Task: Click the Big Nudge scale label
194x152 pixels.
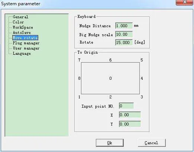Action: click(x=96, y=35)
